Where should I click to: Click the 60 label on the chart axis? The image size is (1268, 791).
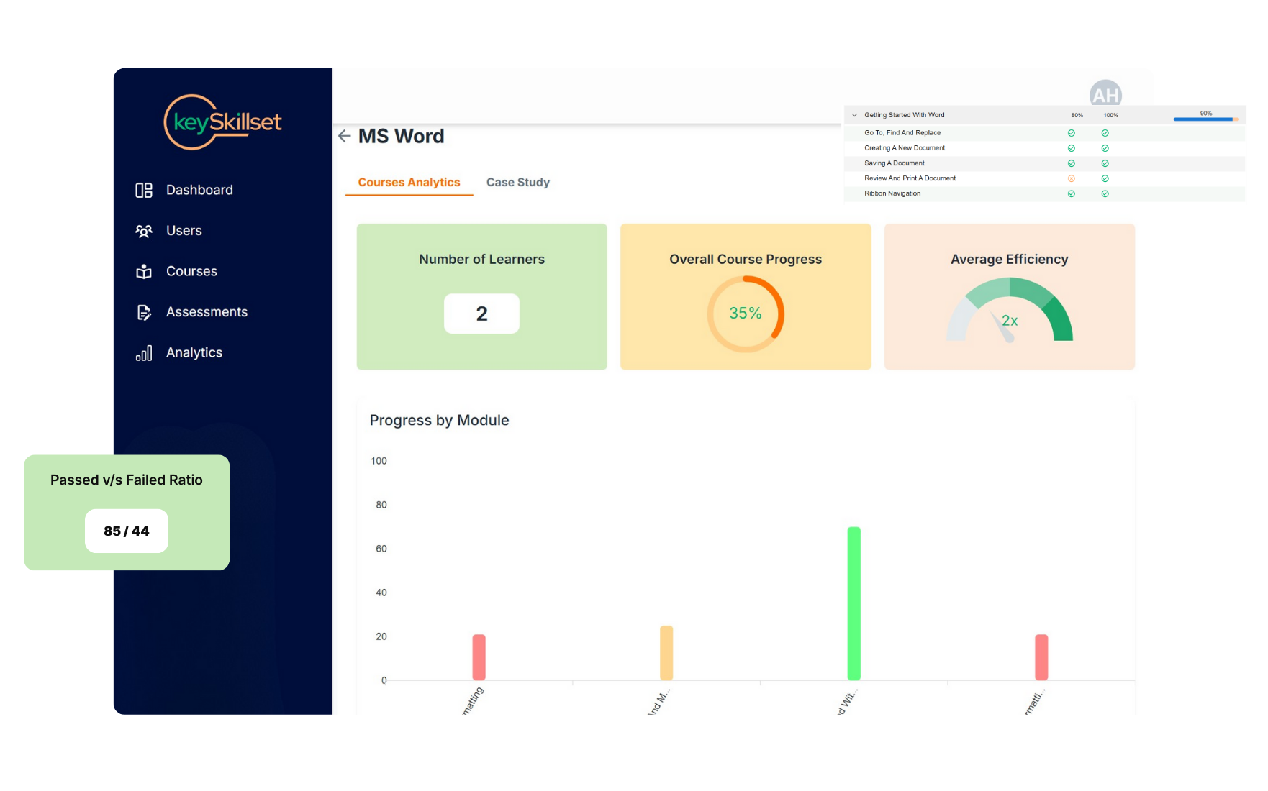[x=381, y=549]
